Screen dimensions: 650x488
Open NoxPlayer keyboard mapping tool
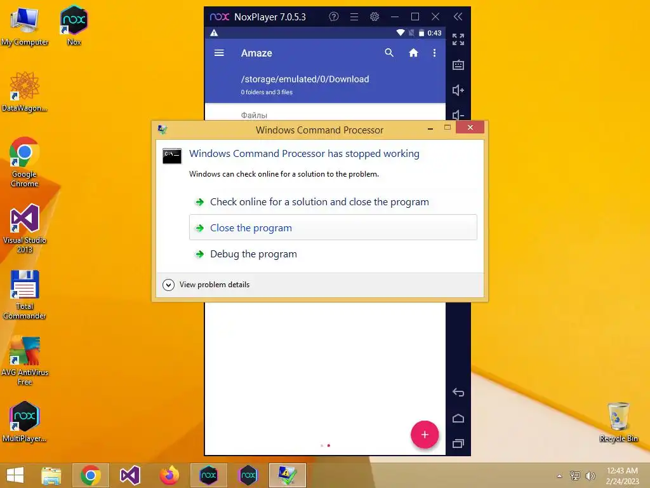click(458, 65)
